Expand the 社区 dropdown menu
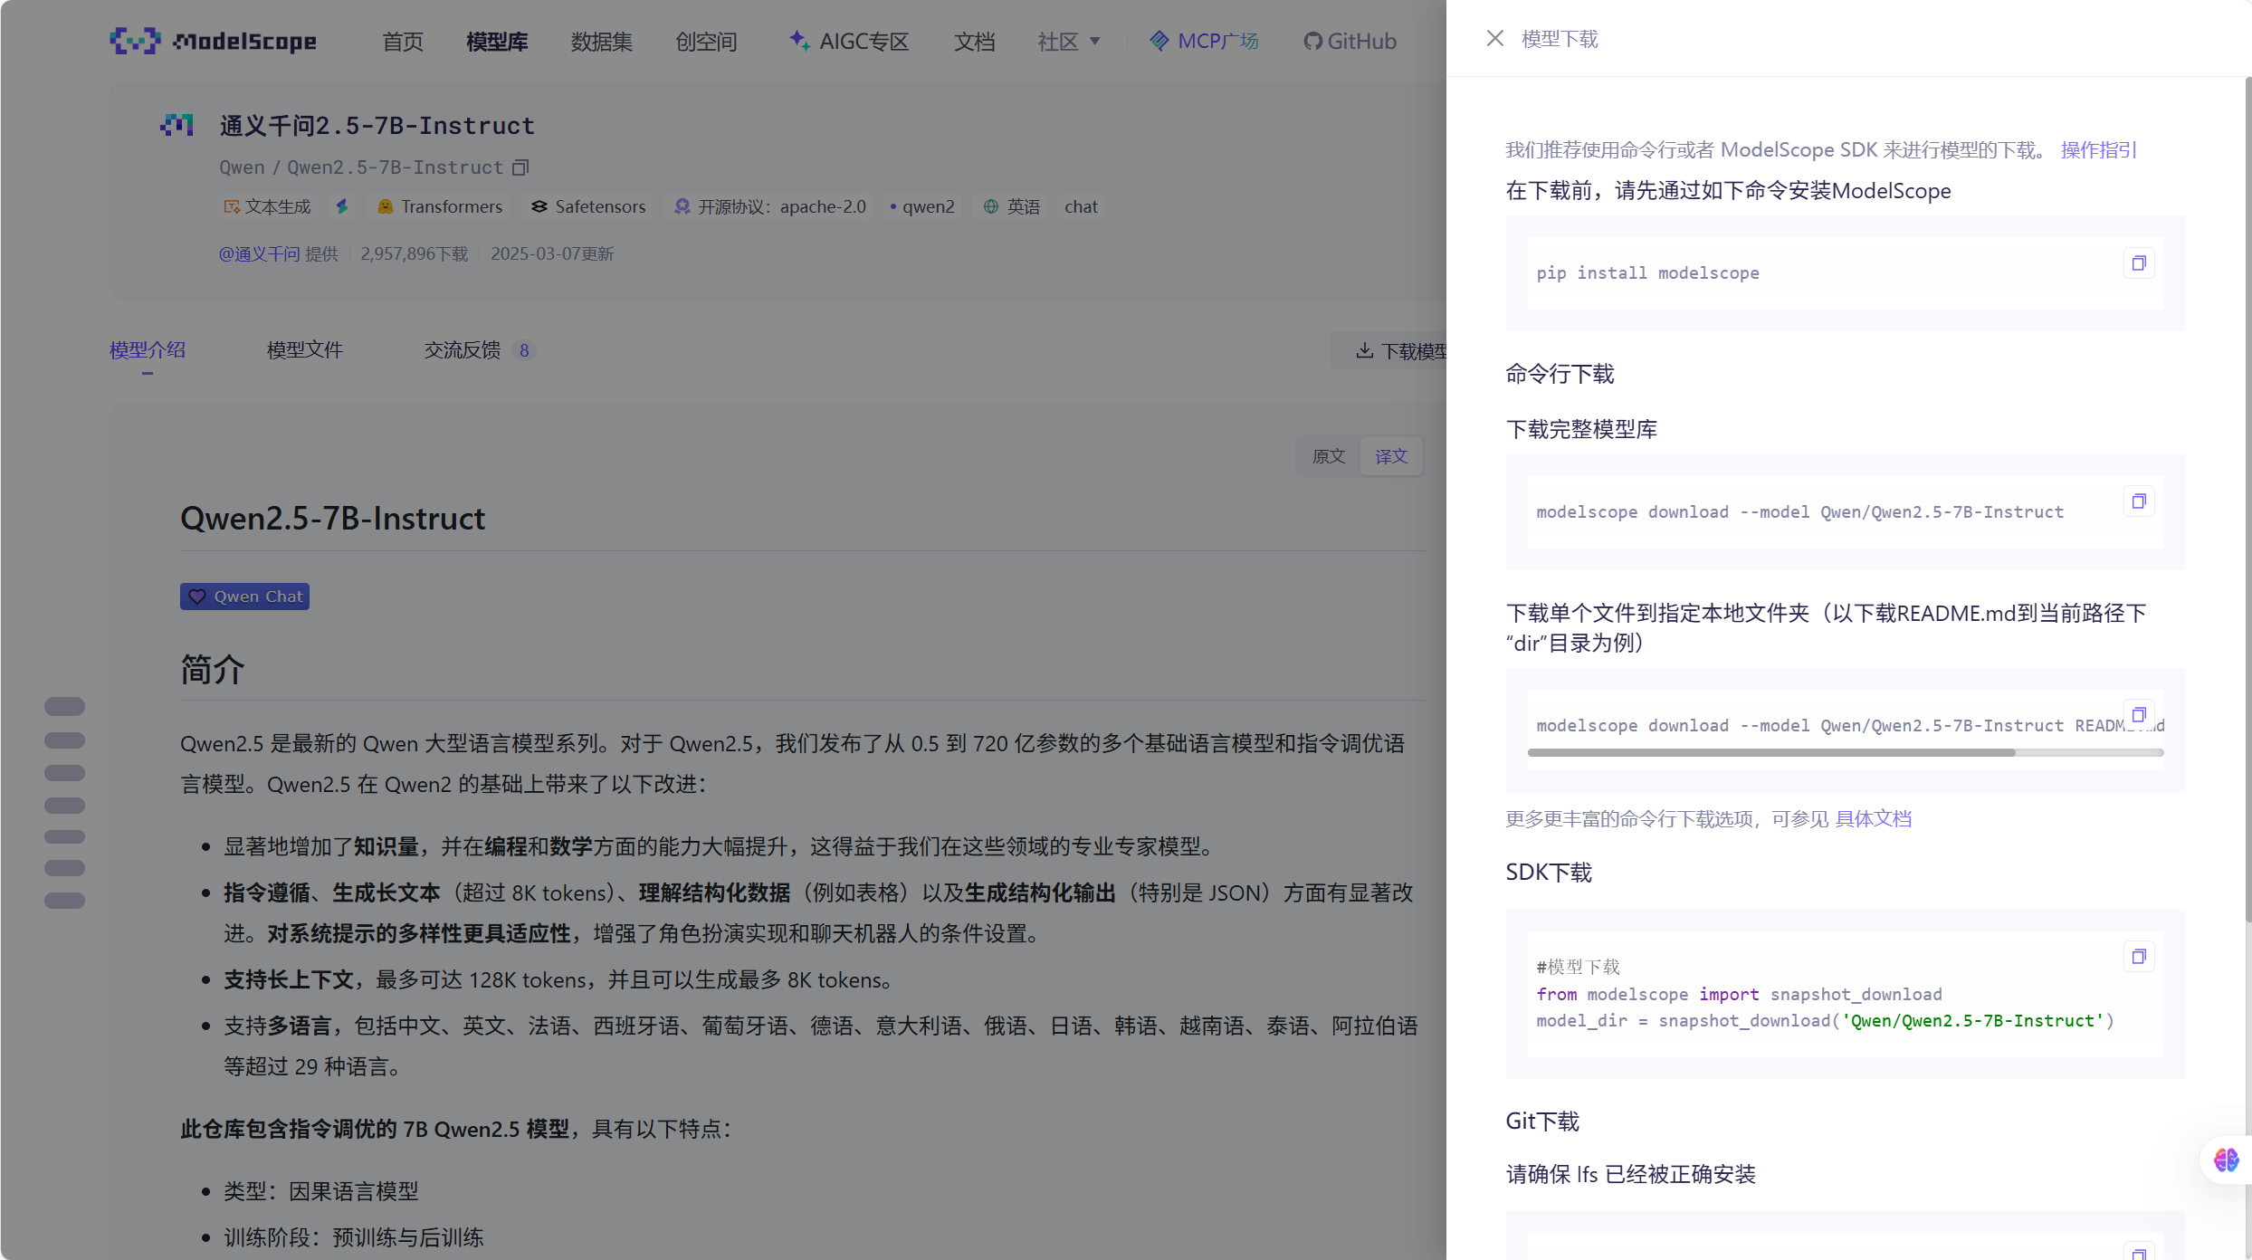The image size is (2252, 1260). 1069,41
